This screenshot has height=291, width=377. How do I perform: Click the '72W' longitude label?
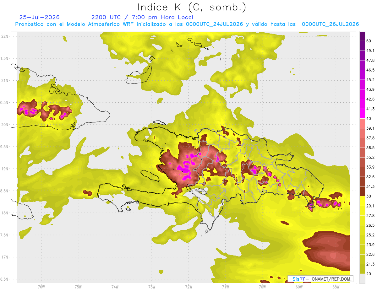[x=188, y=287]
